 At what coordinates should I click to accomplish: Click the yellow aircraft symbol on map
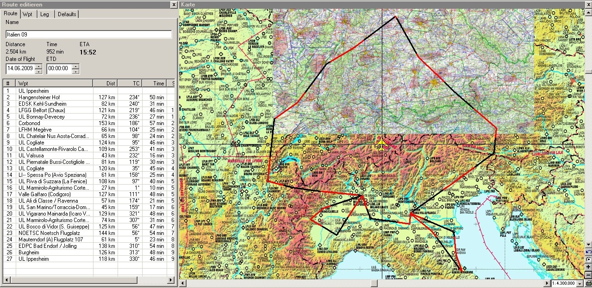coord(381,144)
